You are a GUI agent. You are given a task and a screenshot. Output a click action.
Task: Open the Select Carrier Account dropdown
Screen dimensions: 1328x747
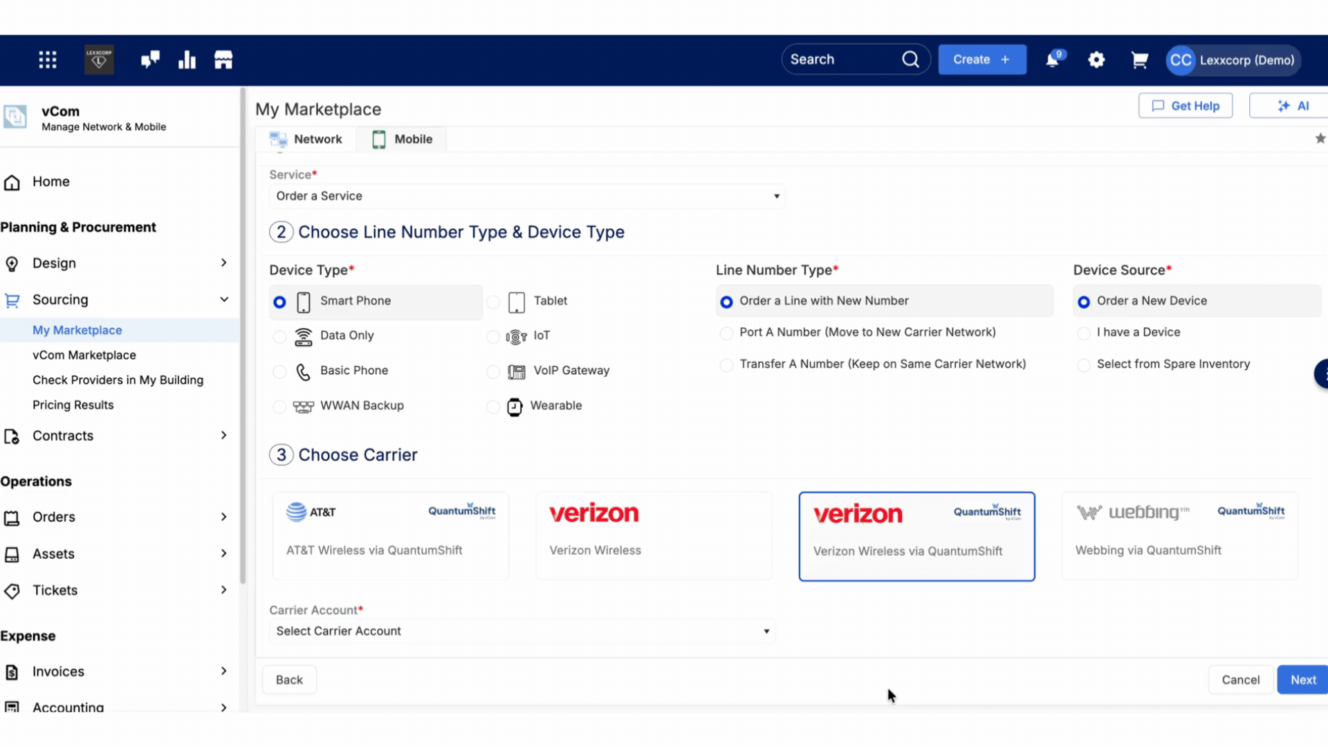coord(522,631)
